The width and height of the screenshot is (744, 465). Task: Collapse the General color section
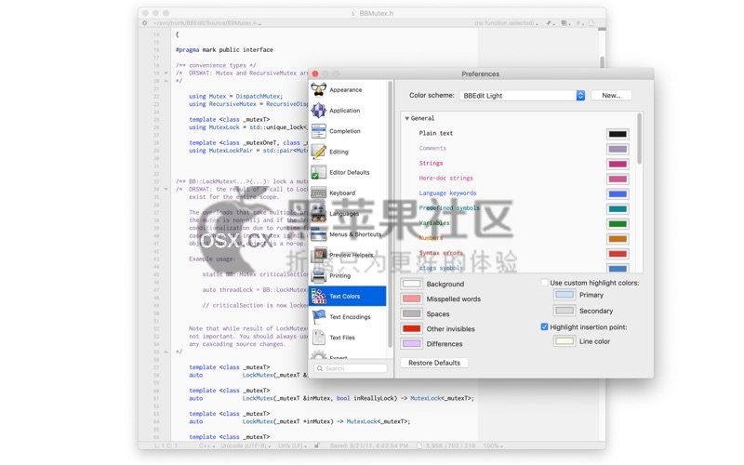click(406, 118)
